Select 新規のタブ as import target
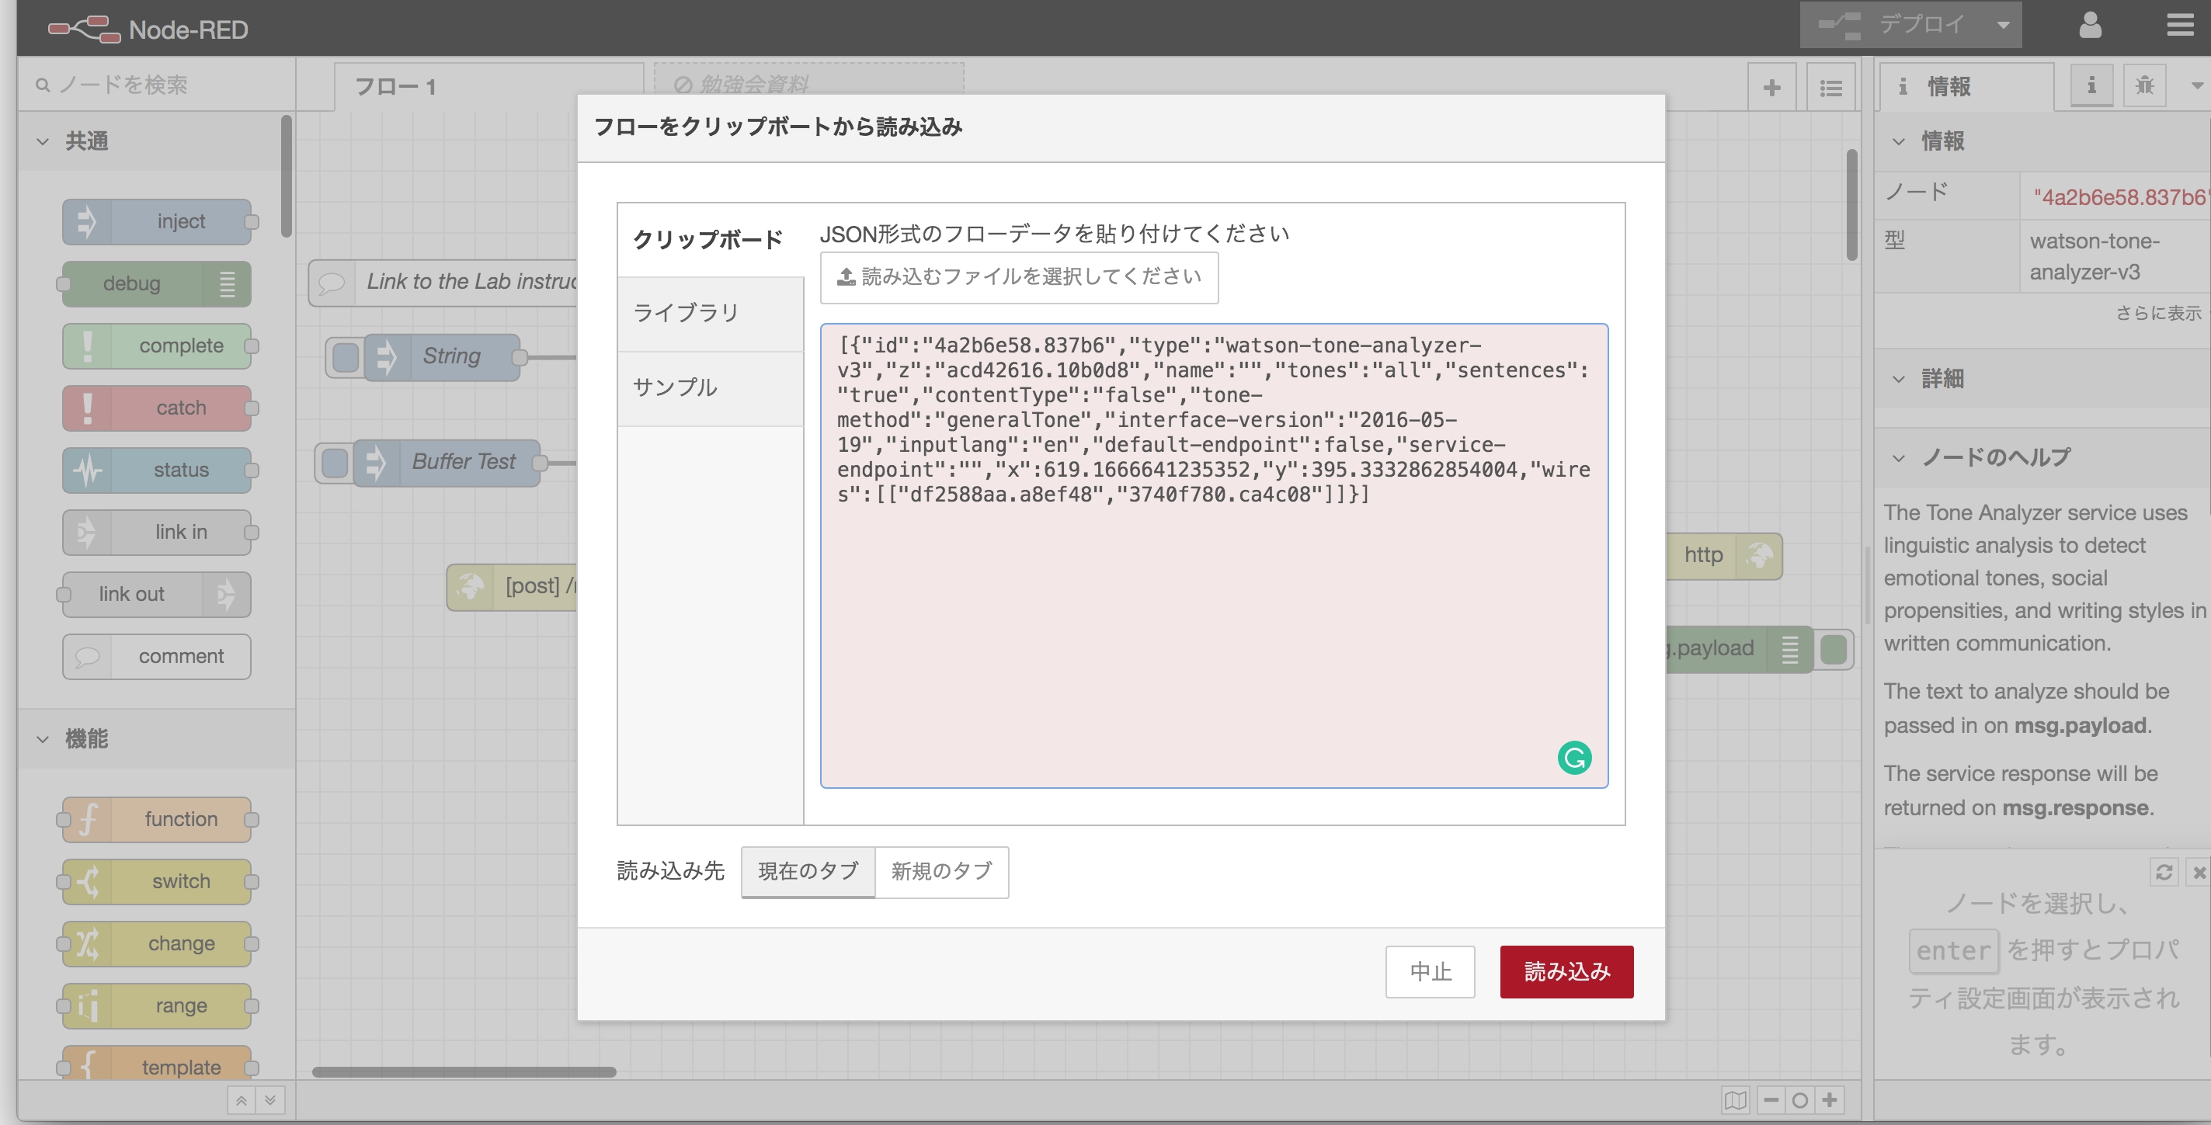 (941, 872)
